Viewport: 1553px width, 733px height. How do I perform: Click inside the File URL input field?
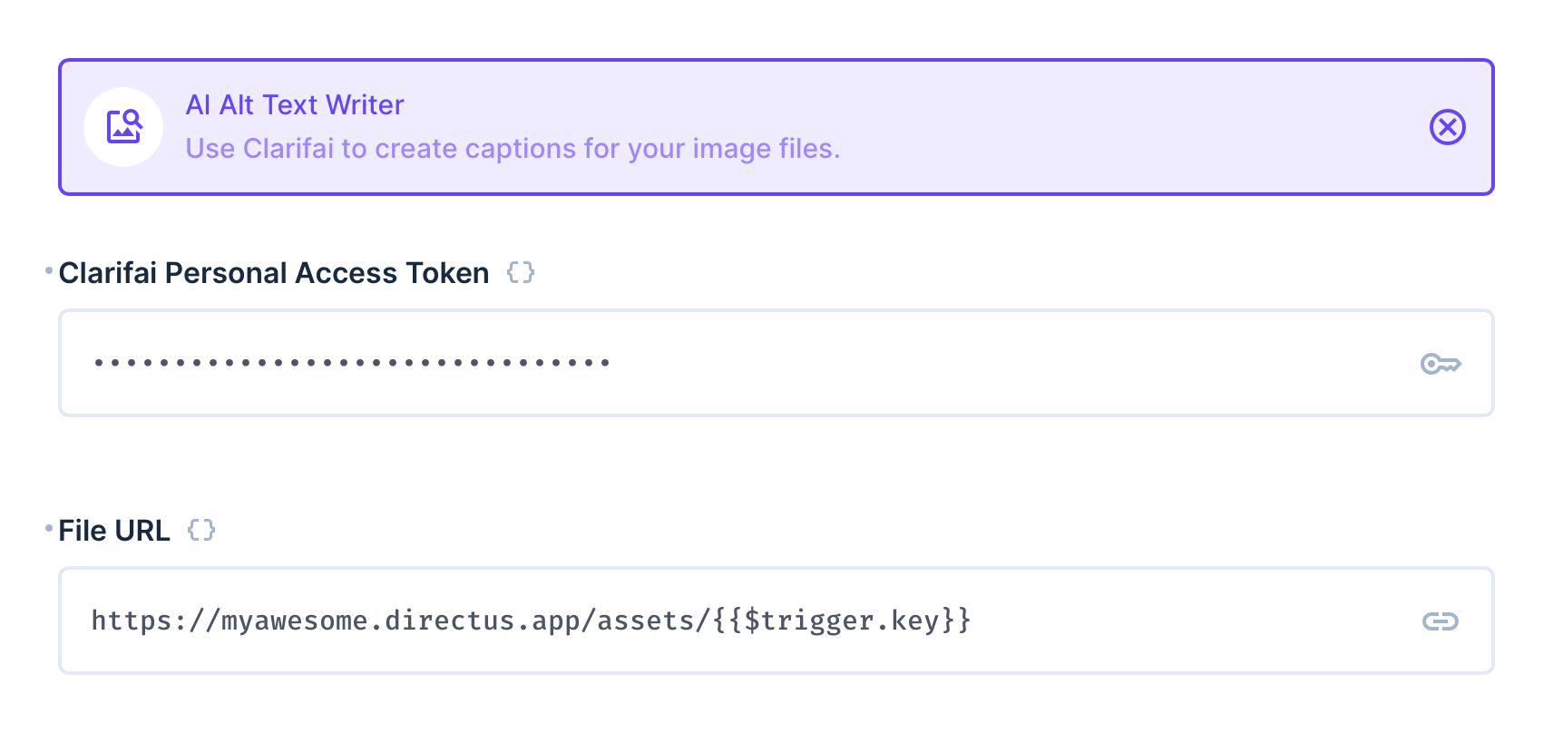click(776, 621)
